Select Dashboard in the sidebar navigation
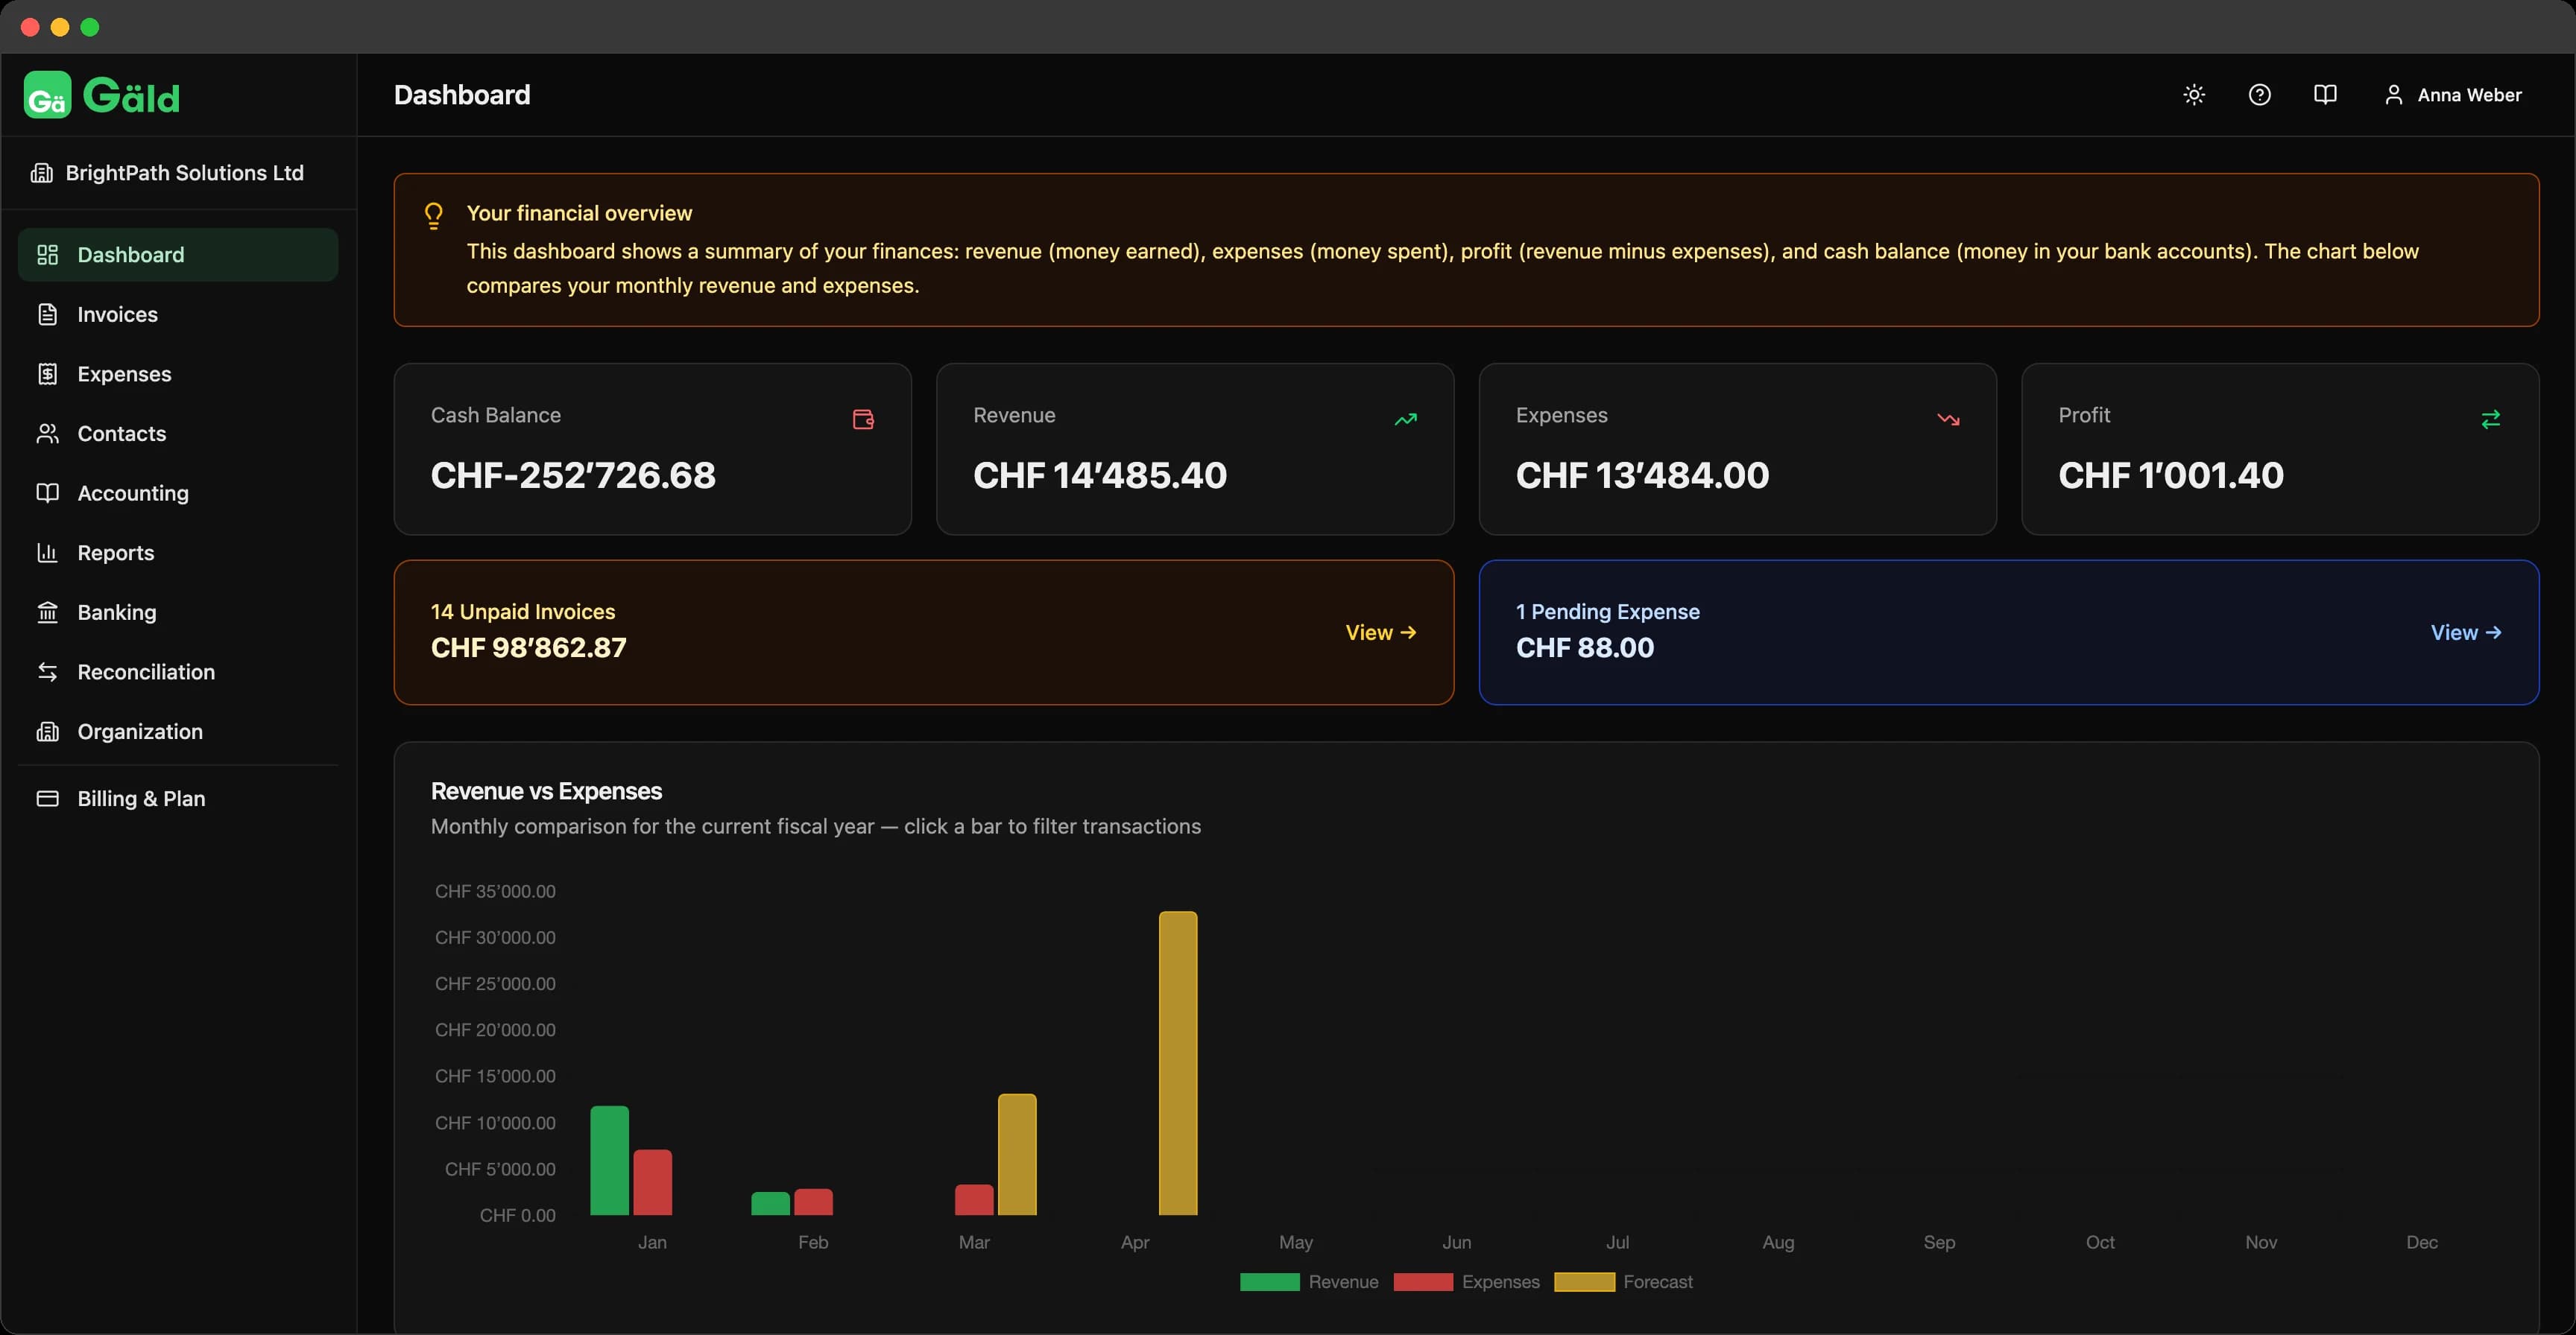 point(130,254)
